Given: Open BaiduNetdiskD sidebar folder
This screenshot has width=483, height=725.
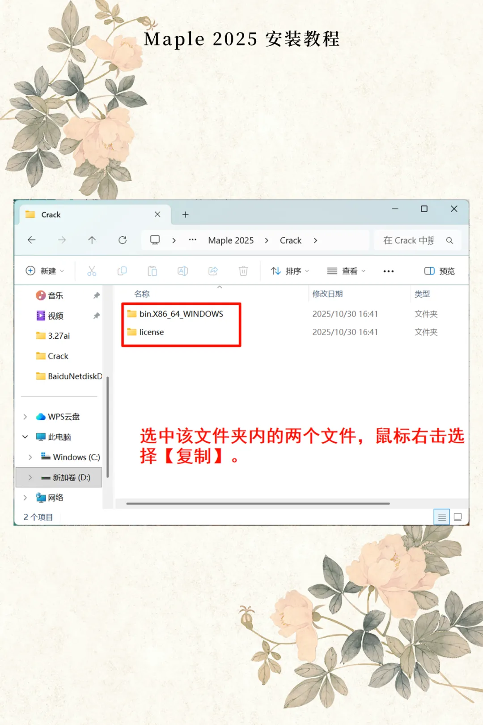Looking at the screenshot, I should tap(69, 376).
